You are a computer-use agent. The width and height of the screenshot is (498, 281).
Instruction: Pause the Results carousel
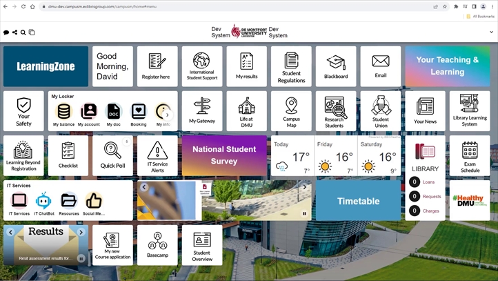(x=81, y=258)
